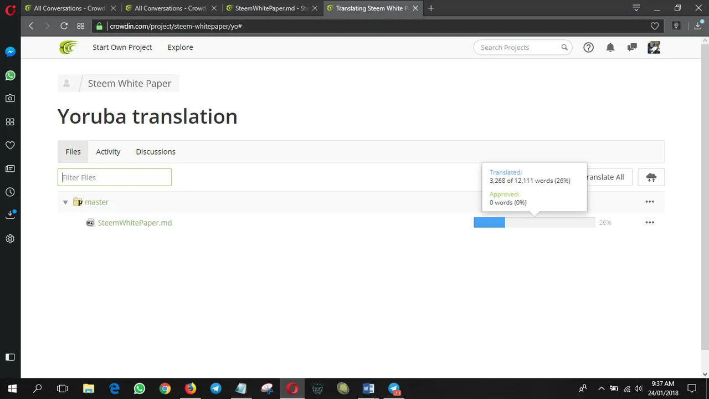The width and height of the screenshot is (709, 399).
Task: Open WhatsApp in the Opera sidebar
Action: (x=10, y=75)
